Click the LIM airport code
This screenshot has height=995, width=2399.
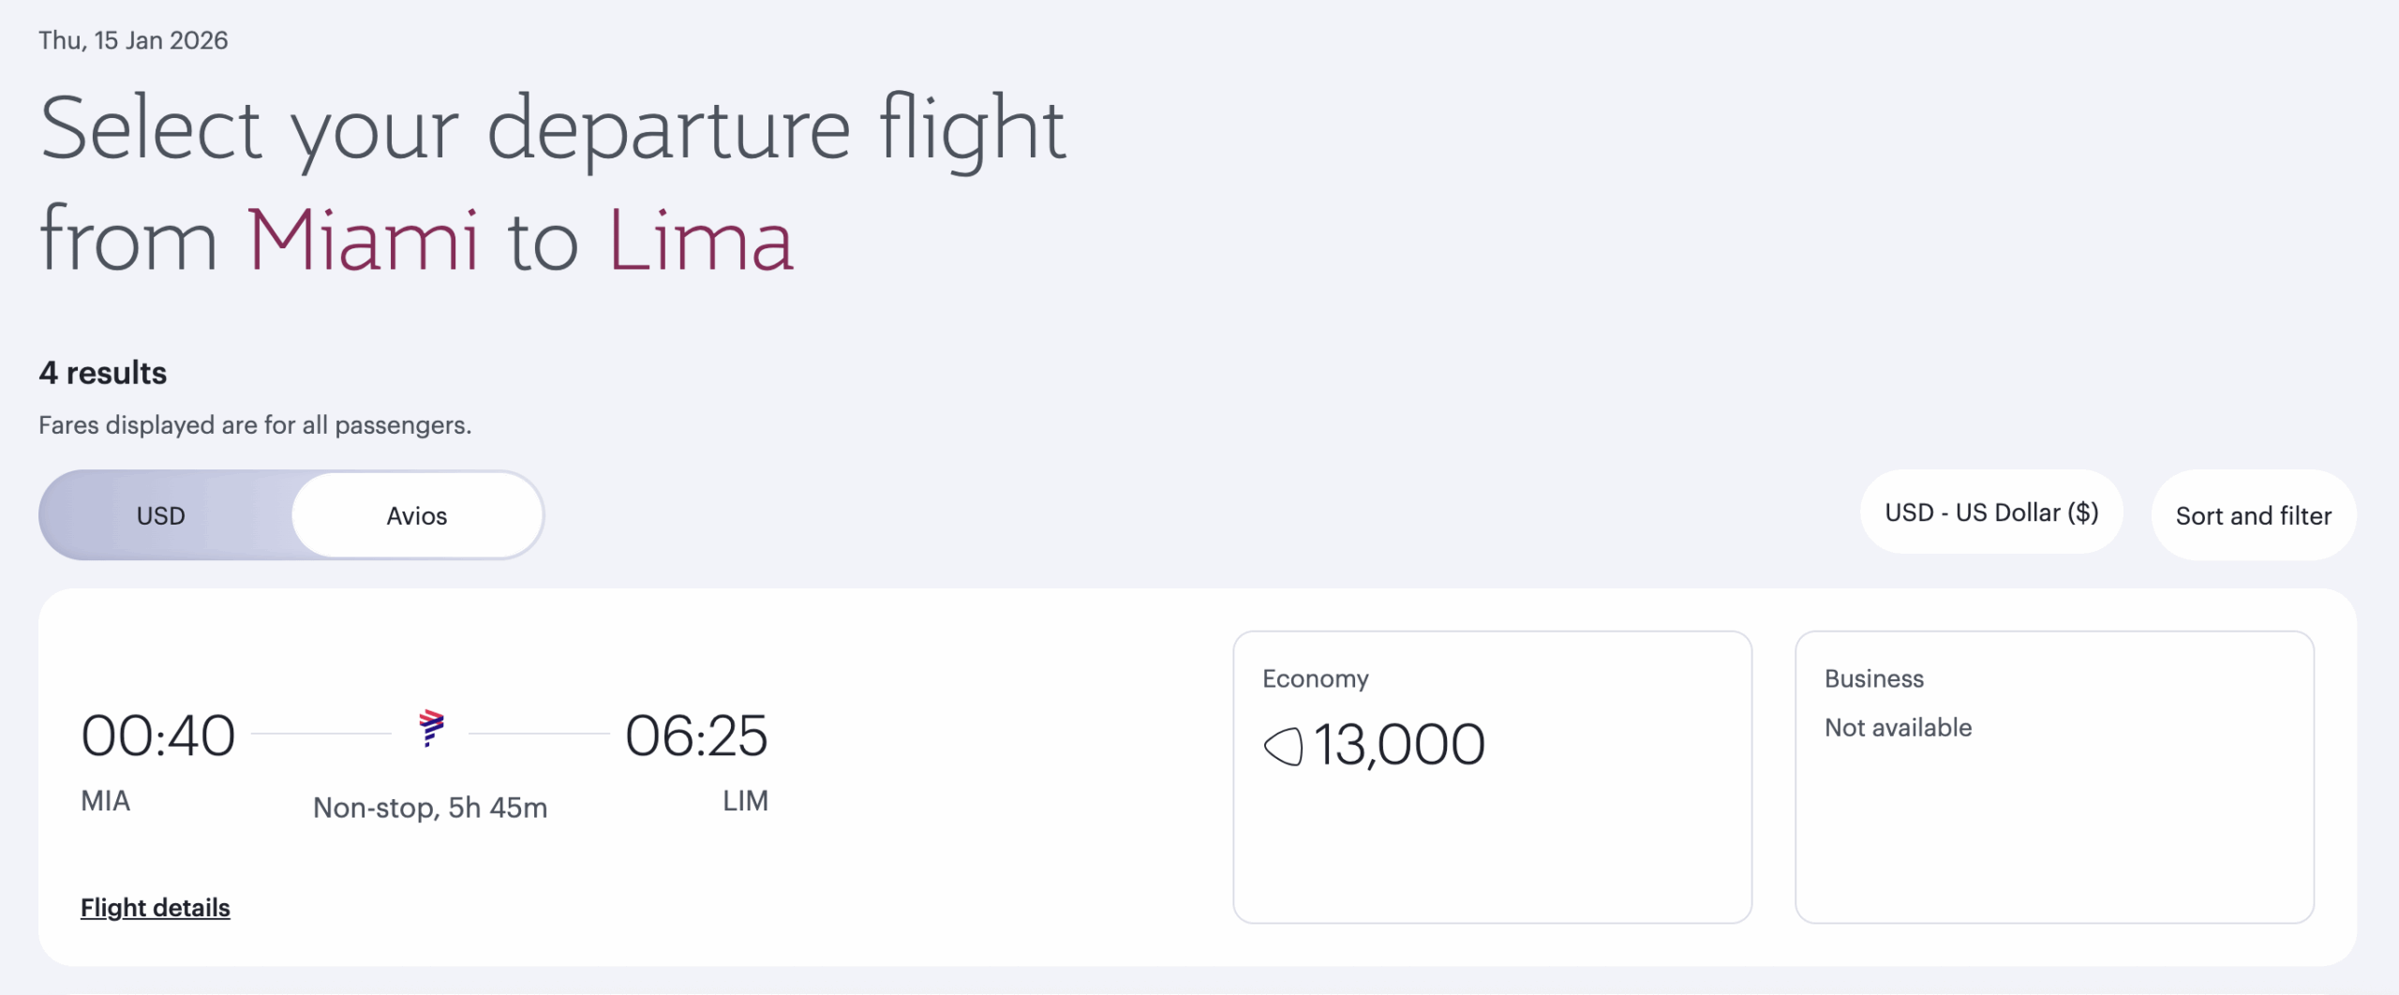coord(745,801)
